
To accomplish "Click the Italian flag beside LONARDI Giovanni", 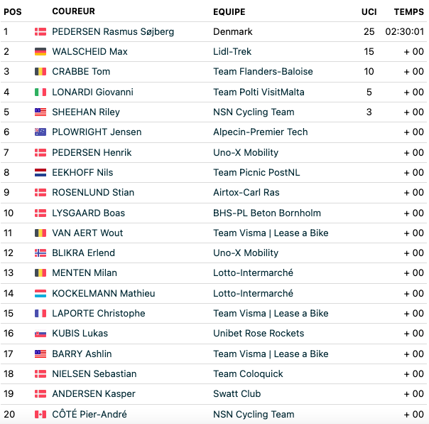I will coord(40,92).
